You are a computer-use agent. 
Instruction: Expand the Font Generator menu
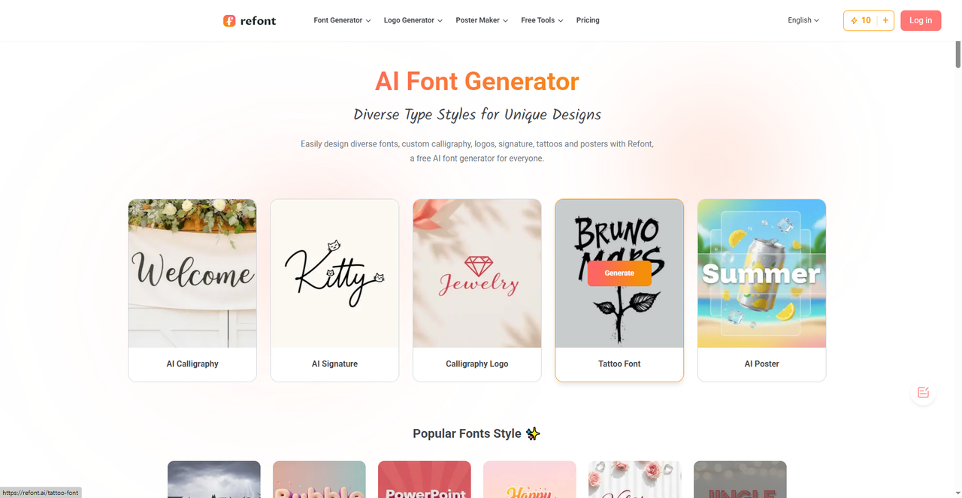[342, 20]
